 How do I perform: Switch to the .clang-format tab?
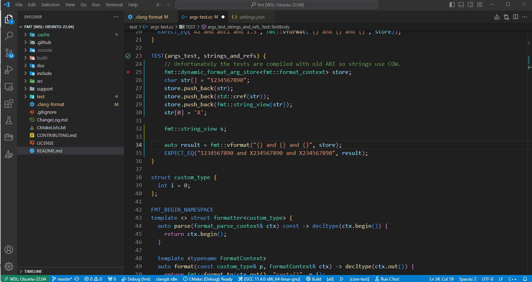pyautogui.click(x=151, y=17)
